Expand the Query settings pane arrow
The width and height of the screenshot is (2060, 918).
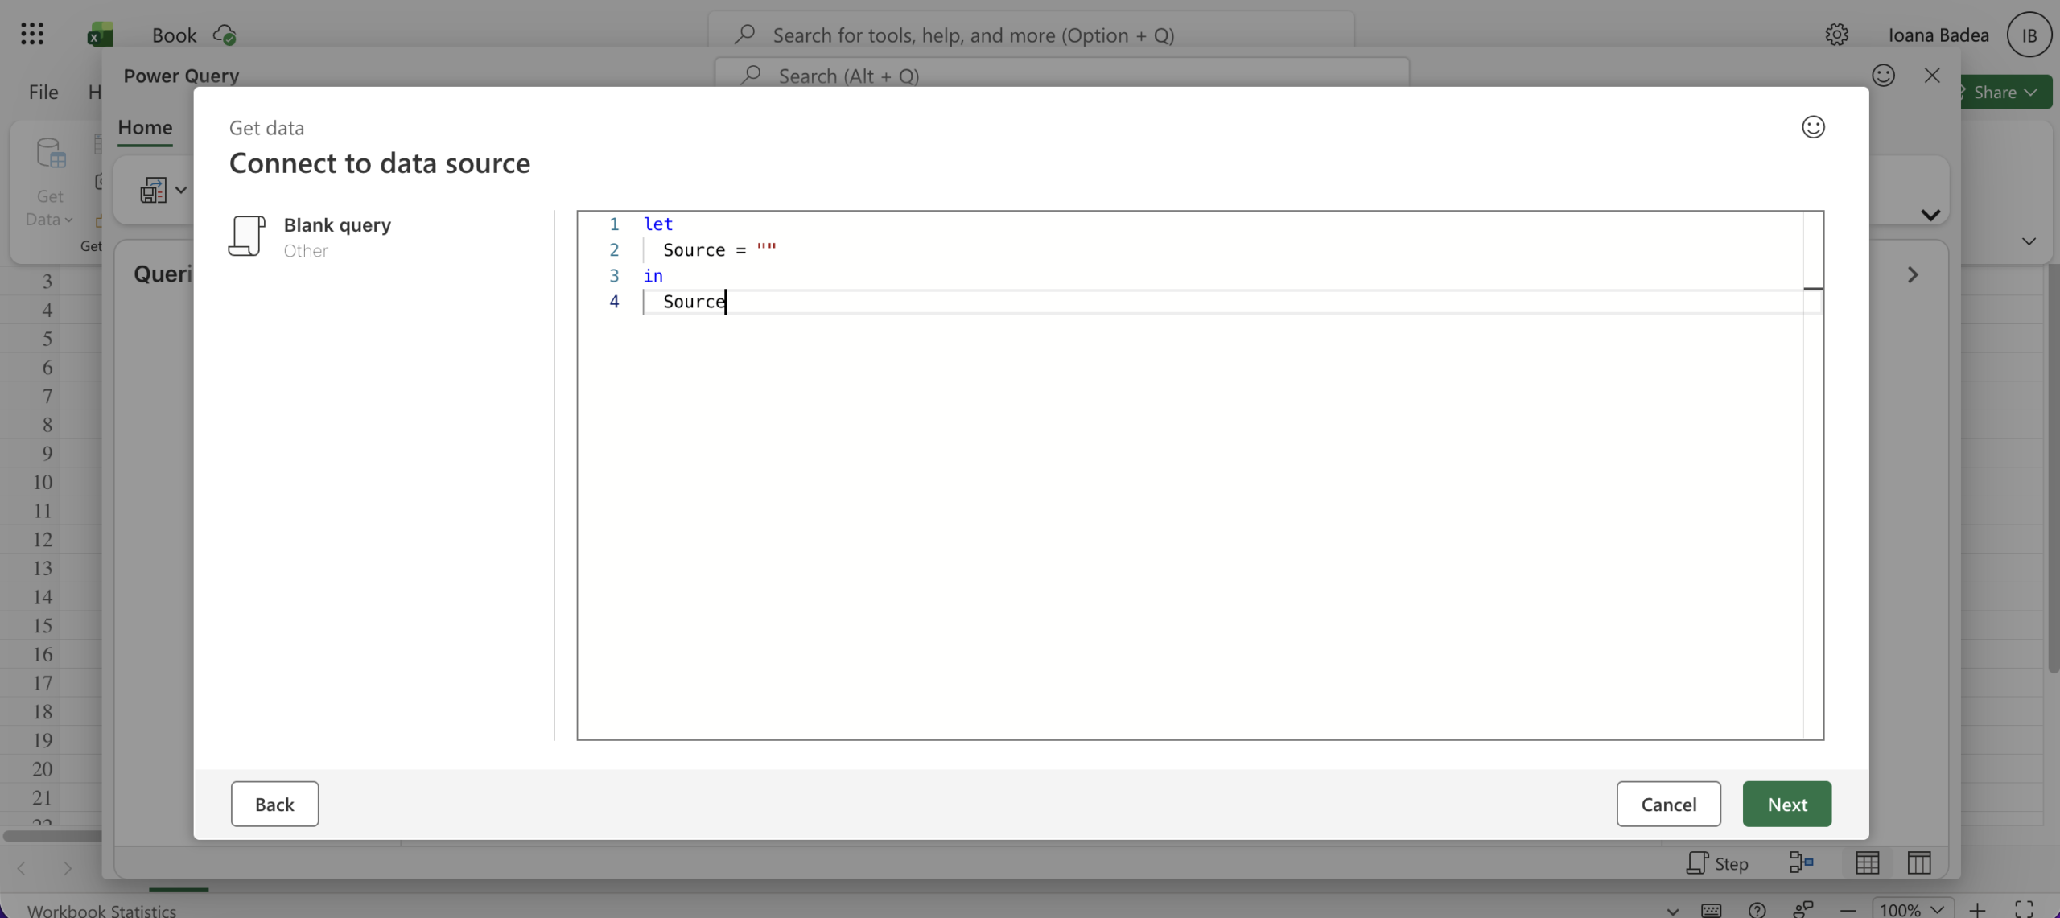1912,275
